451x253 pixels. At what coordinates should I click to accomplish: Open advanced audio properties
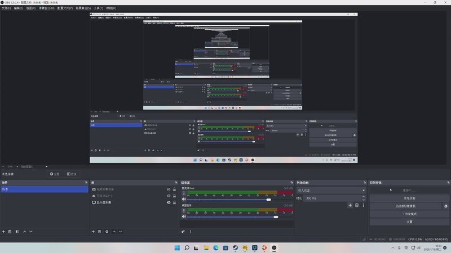[x=183, y=232]
